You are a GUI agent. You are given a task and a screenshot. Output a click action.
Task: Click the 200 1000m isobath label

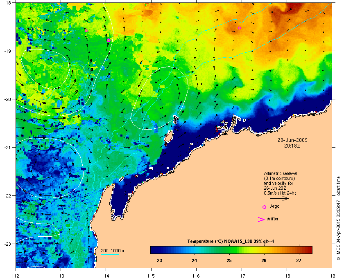(112, 251)
